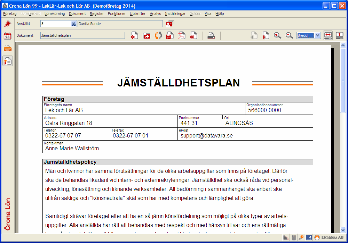The image size is (348, 243).
Task: Save document with red floppy disk icon
Action: tap(170, 35)
